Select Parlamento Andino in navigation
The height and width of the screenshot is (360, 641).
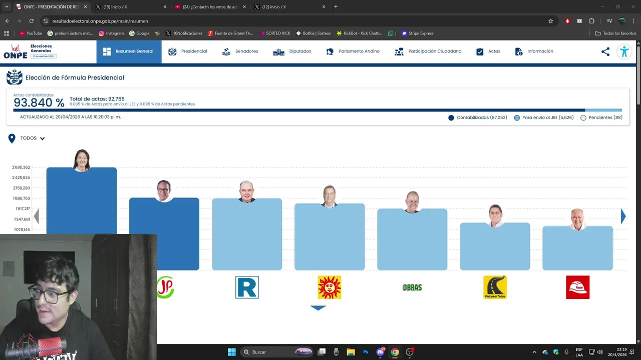353,51
